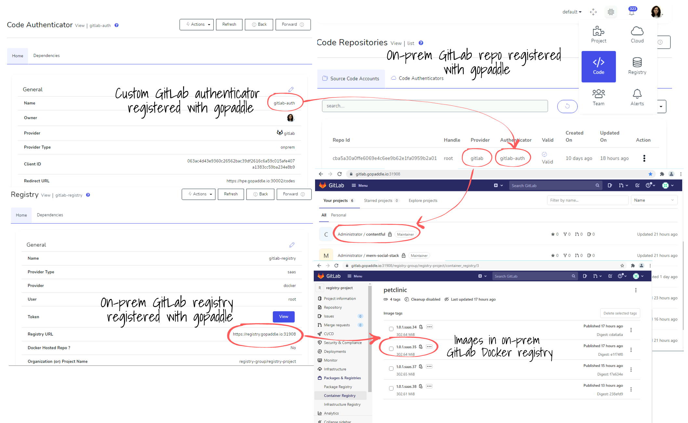This screenshot has height=423, width=688.
Task: Open petclinic three-dot options menu
Action: click(636, 290)
